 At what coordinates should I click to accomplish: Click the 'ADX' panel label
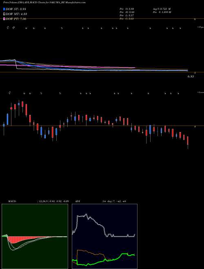(x=78, y=201)
